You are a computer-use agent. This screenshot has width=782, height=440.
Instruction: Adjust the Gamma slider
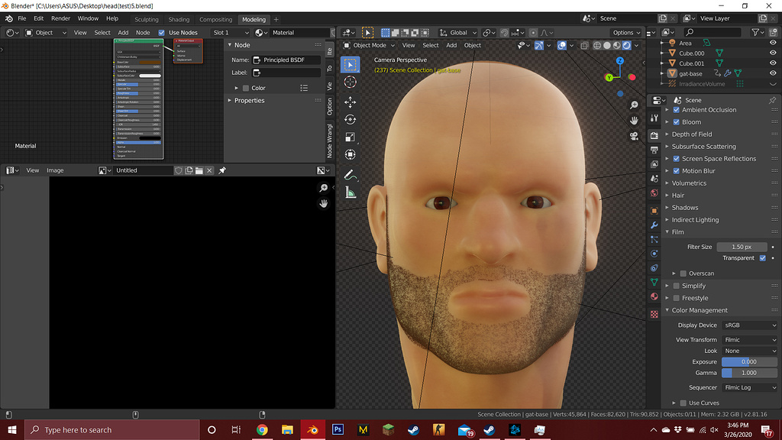click(749, 373)
